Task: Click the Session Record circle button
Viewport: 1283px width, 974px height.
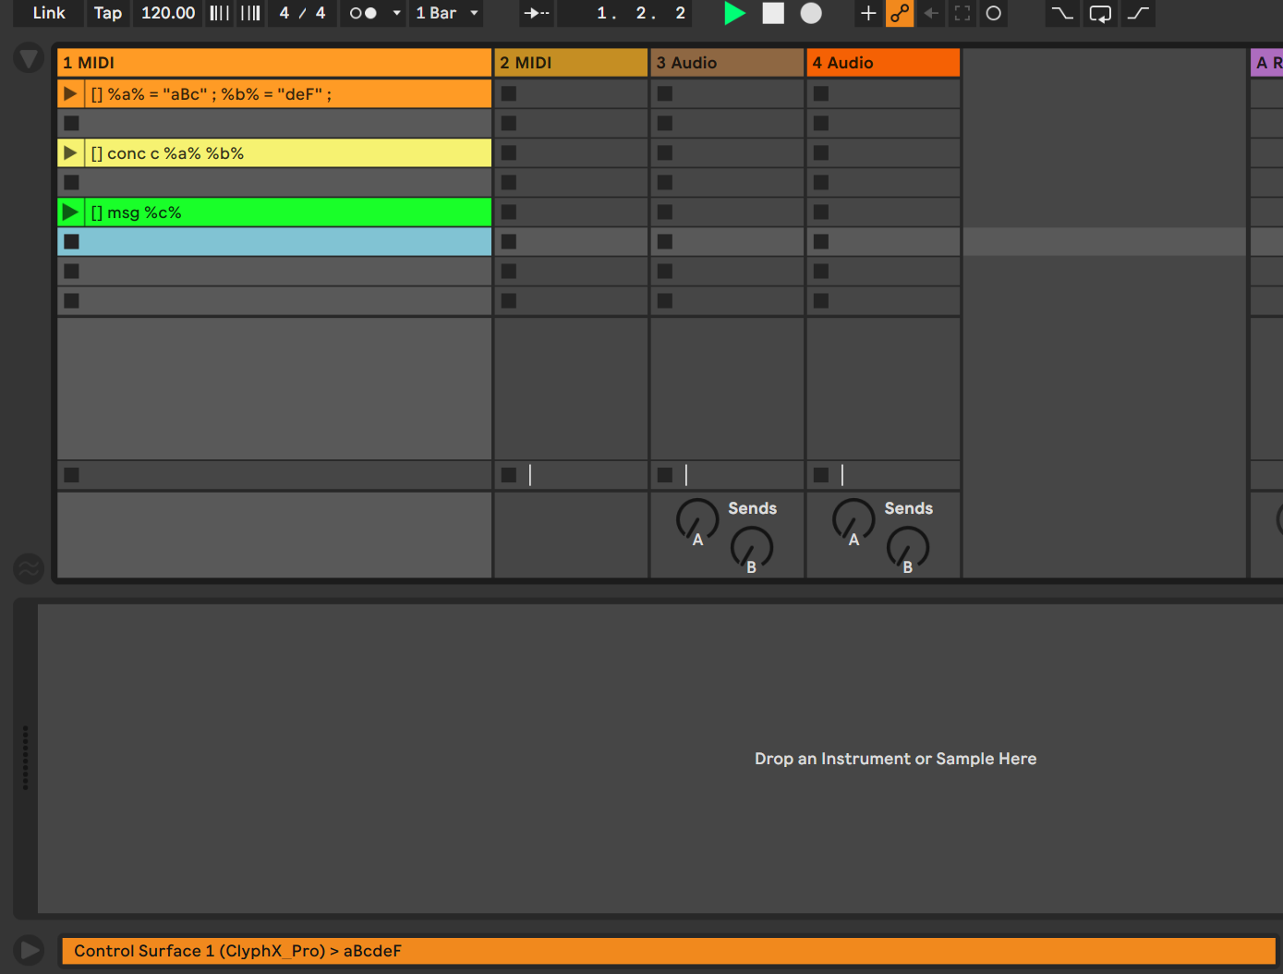Action: tap(993, 13)
